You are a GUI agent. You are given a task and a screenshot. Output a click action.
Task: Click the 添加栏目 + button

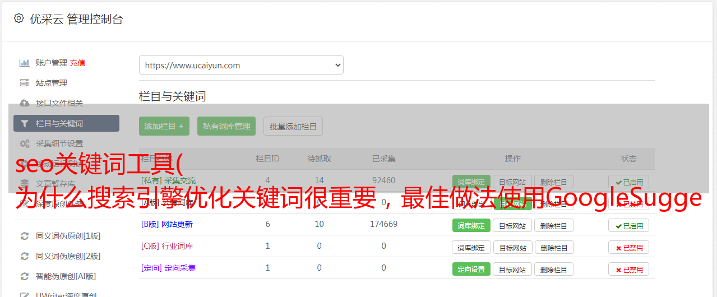point(164,126)
